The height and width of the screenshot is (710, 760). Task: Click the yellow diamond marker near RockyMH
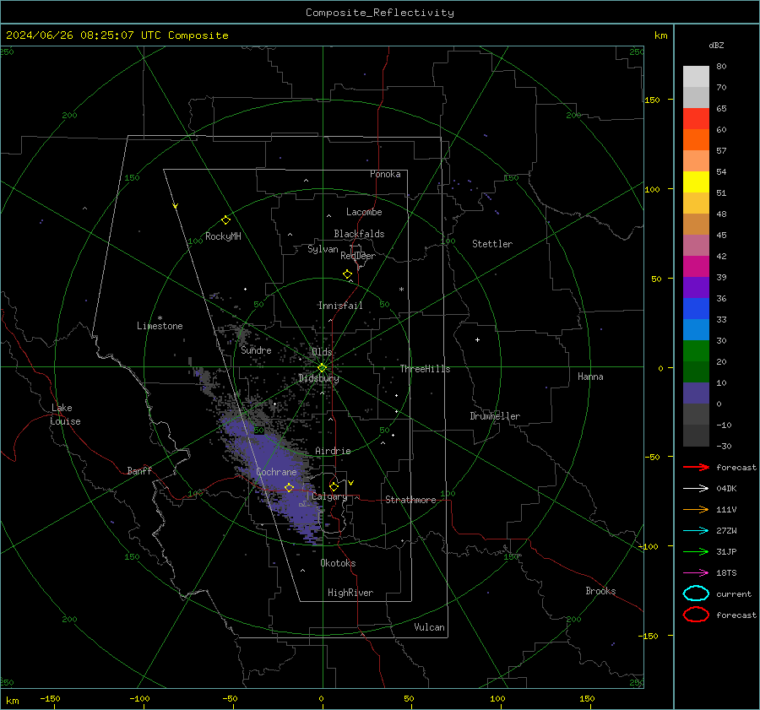[225, 220]
